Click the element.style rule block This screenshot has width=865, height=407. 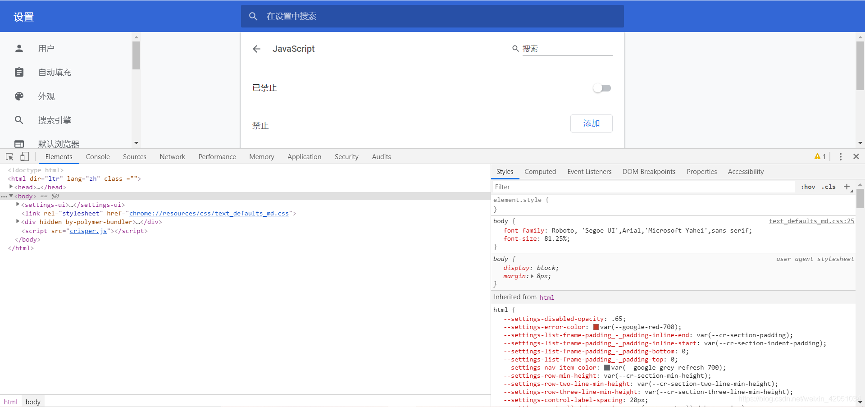click(673, 205)
